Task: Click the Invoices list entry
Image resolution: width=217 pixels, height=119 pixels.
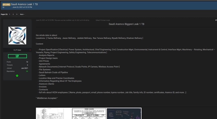Action: 42,87
